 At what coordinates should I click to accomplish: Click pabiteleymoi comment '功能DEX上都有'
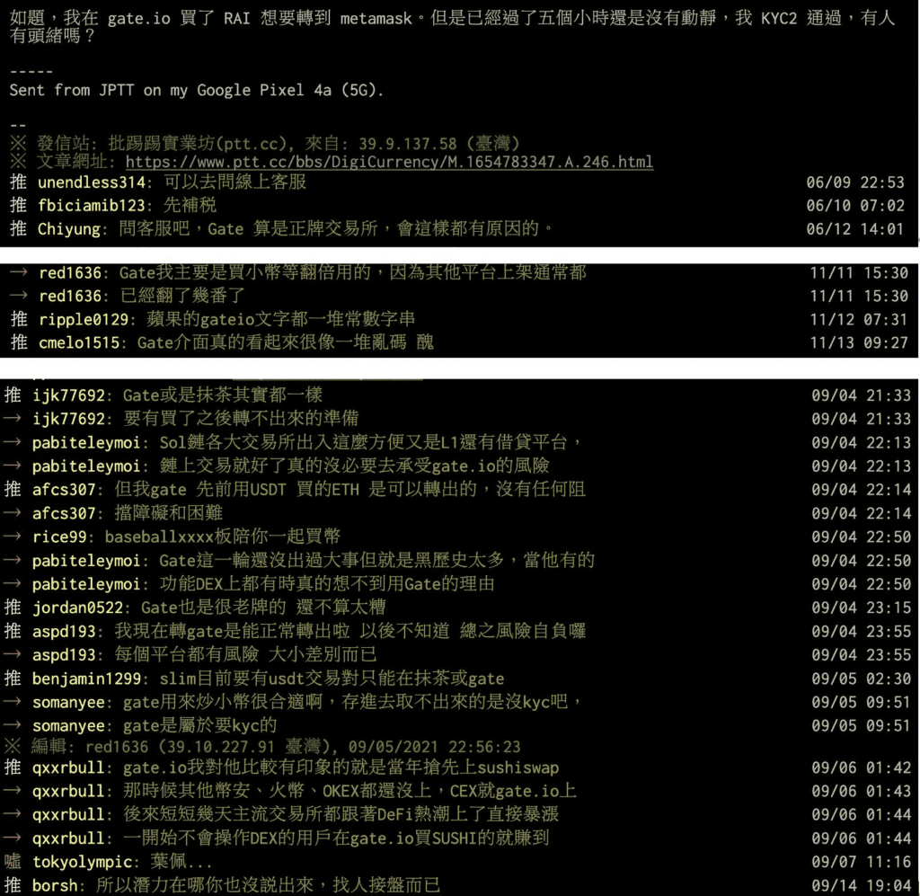click(327, 584)
